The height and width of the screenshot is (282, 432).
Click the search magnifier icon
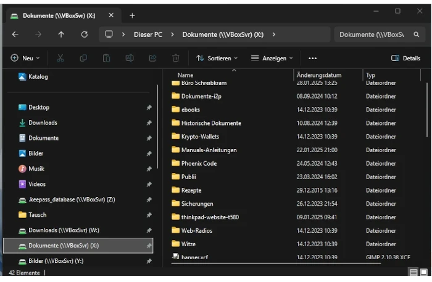[x=417, y=34]
